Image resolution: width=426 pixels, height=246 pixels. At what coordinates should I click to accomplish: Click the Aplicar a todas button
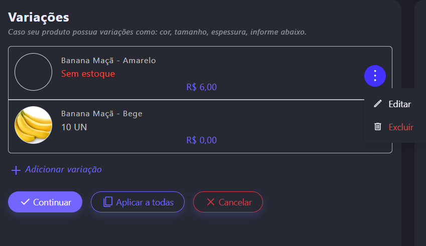click(x=137, y=202)
